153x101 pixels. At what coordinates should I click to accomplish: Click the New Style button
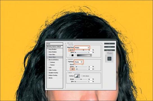coord(109,50)
